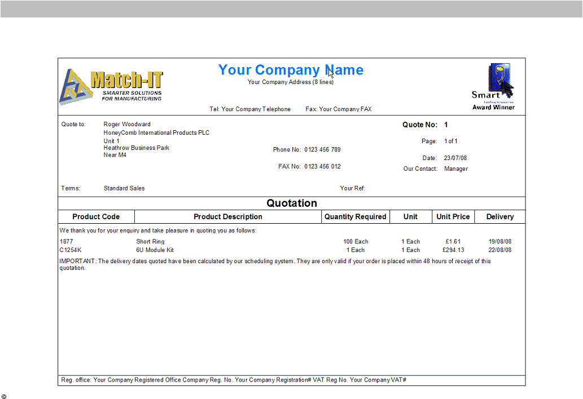Click the copyright symbol in the corner
Screen dimensions: 583x399
[4, 397]
